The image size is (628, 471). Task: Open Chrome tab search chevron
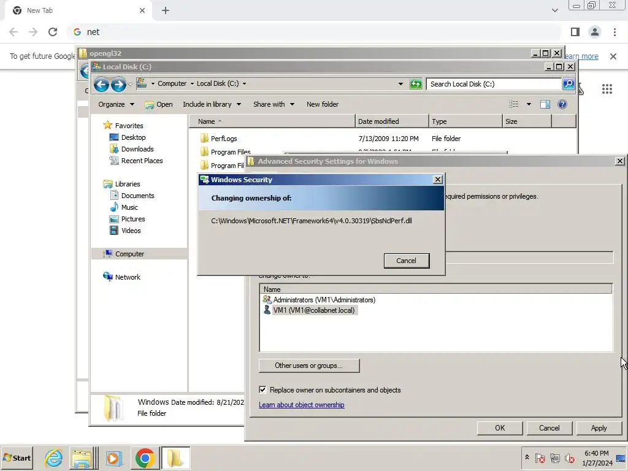[x=554, y=10]
